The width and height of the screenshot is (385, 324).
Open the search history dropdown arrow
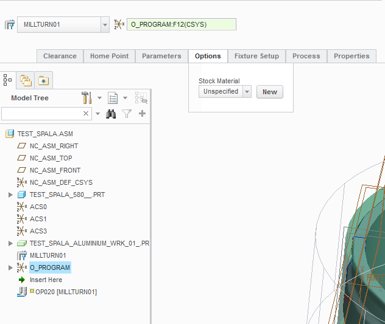pyautogui.click(x=97, y=114)
